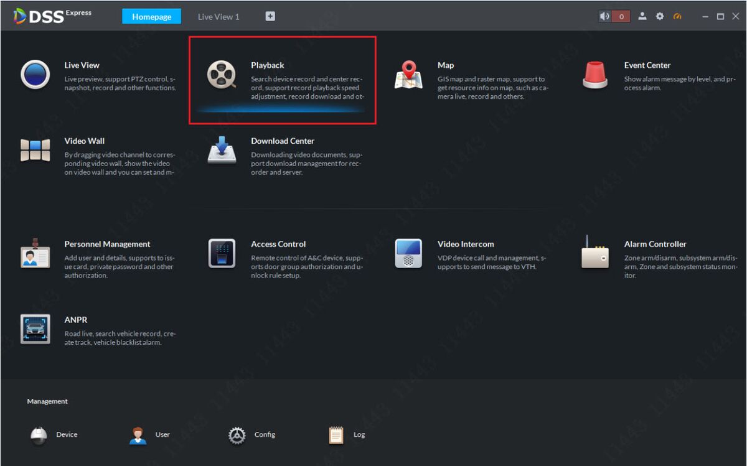Open the Alarm Controller icon
Image resolution: width=747 pixels, height=466 pixels.
(x=594, y=252)
